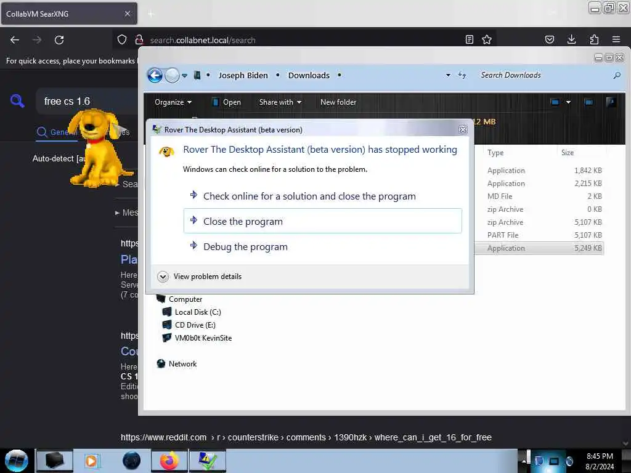Open the taskbar clock showing 8:45 PM
The image size is (631, 473).
click(600, 461)
